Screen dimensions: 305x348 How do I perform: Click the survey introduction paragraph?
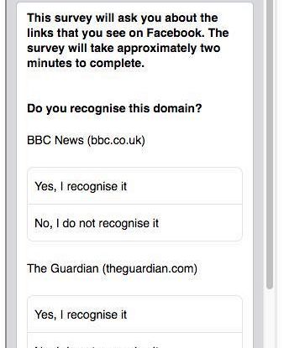click(x=128, y=40)
